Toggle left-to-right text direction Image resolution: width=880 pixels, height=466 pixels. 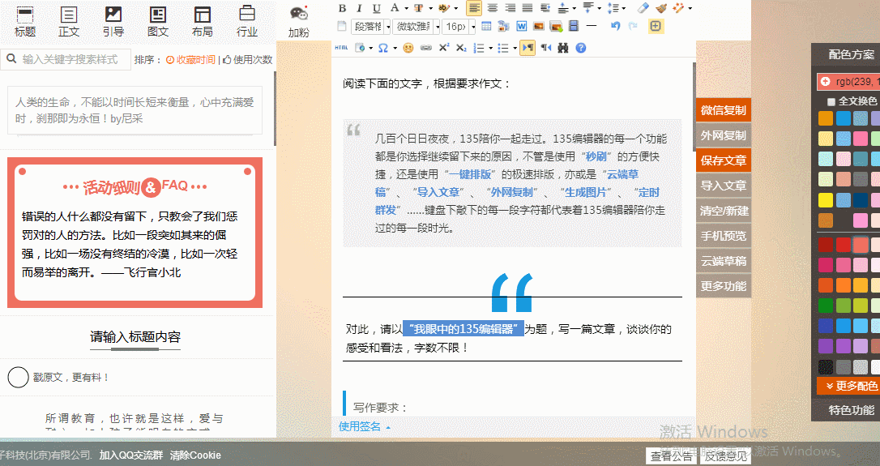(x=528, y=48)
